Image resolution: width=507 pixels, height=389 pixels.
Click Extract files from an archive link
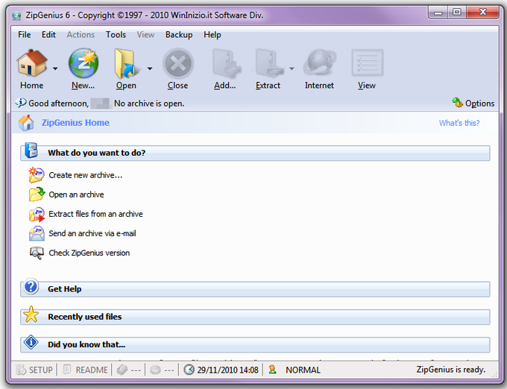pyautogui.click(x=95, y=214)
